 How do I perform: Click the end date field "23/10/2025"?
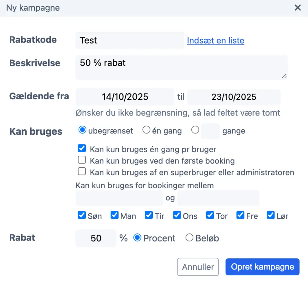pyautogui.click(x=234, y=97)
